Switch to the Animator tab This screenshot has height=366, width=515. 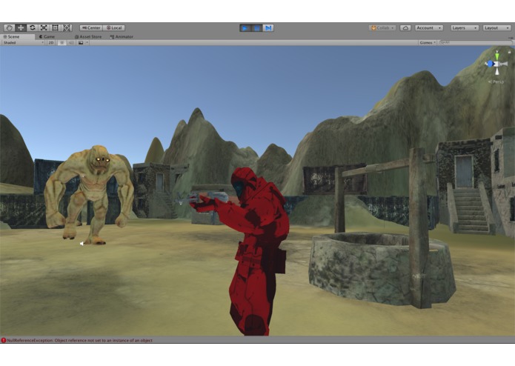pyautogui.click(x=122, y=37)
